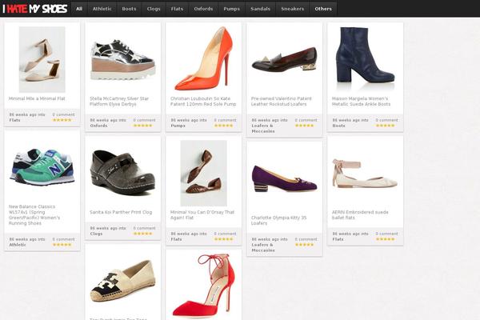Click the Clogs category under Sanita Koi
The image size is (480, 320).
[96, 234]
